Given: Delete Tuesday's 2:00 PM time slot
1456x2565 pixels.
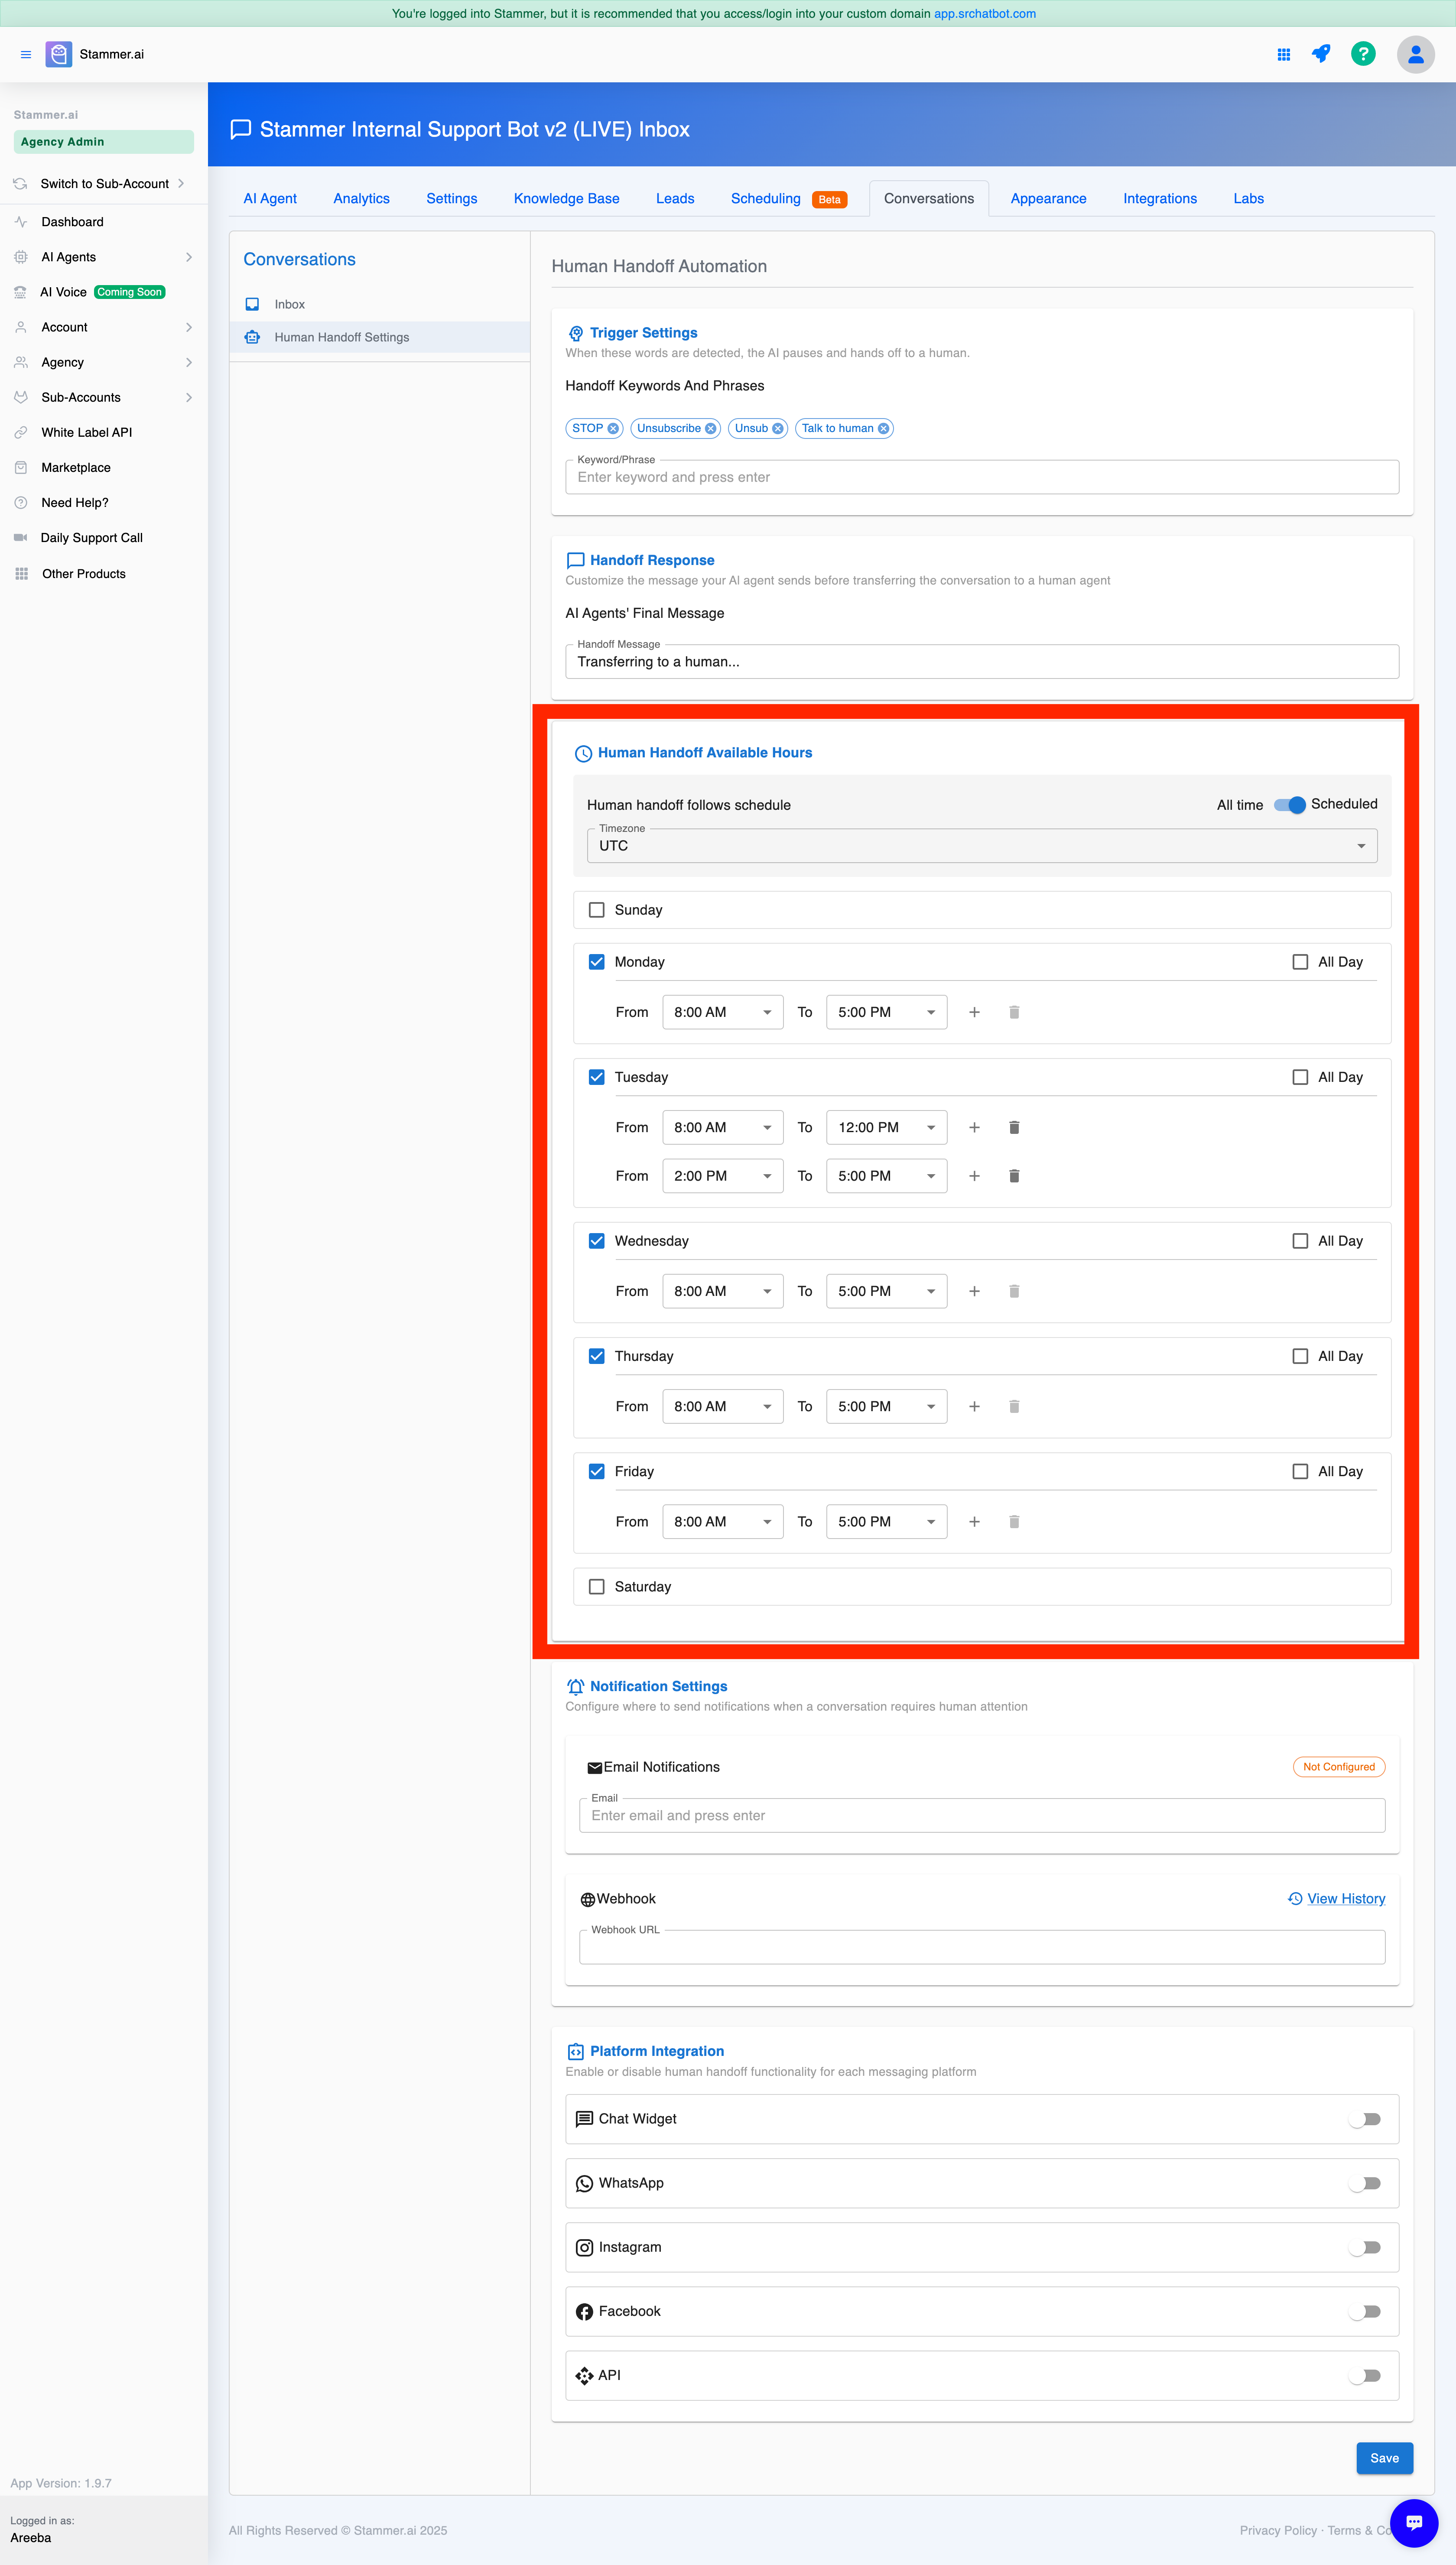Looking at the screenshot, I should pyautogui.click(x=1014, y=1176).
